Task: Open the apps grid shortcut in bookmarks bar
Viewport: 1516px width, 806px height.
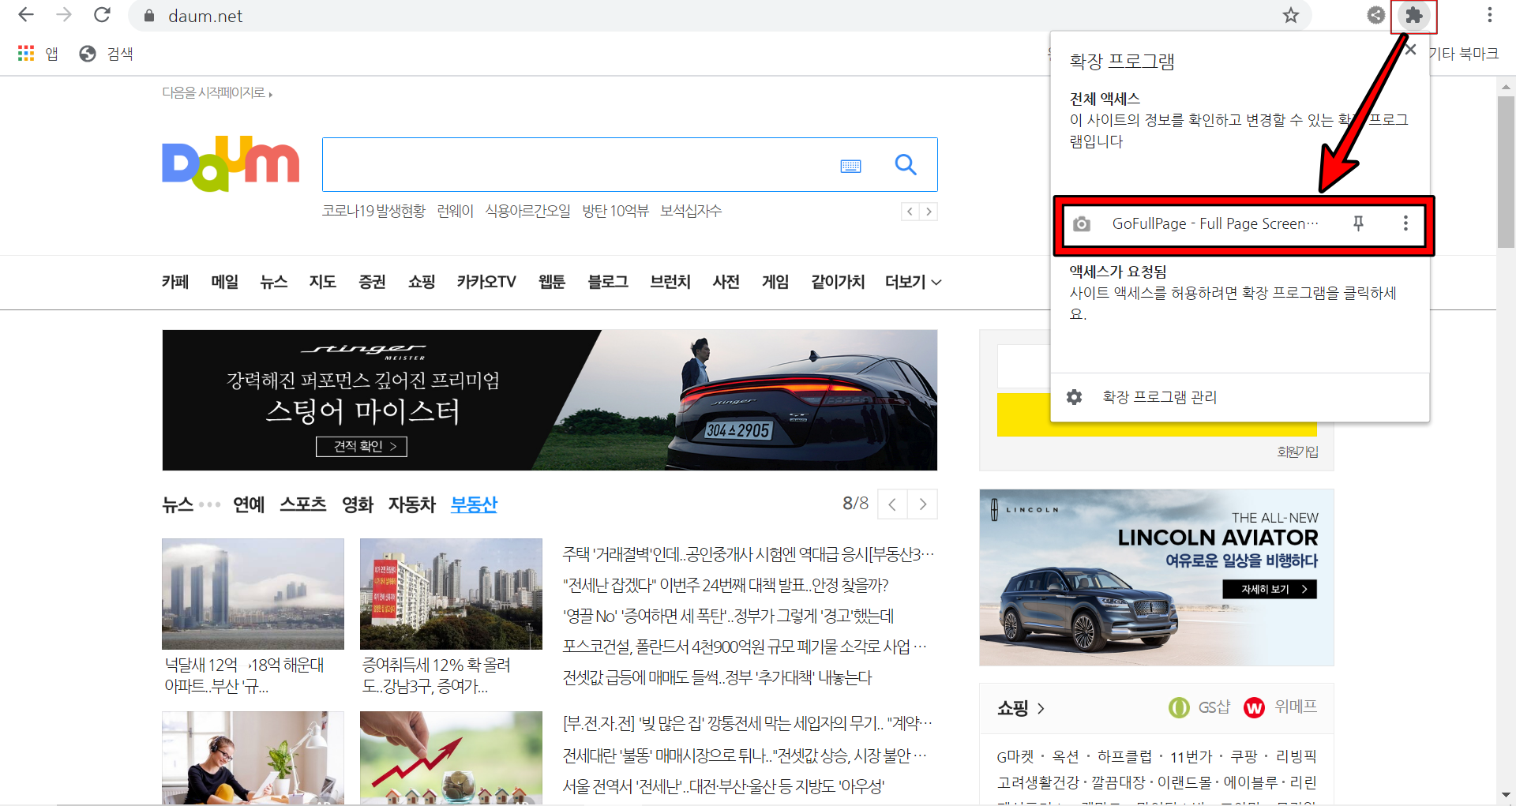Action: (37, 53)
